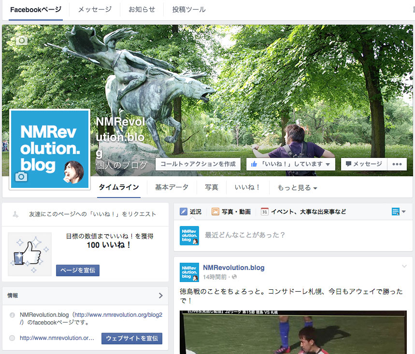415x354 pixels.
Task: Click the more options ellipsis button
Action: pos(397,164)
